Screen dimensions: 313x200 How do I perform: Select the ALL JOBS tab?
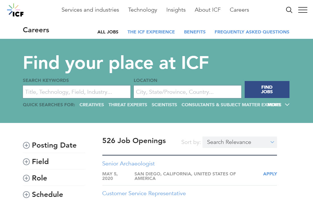[x=108, y=32]
